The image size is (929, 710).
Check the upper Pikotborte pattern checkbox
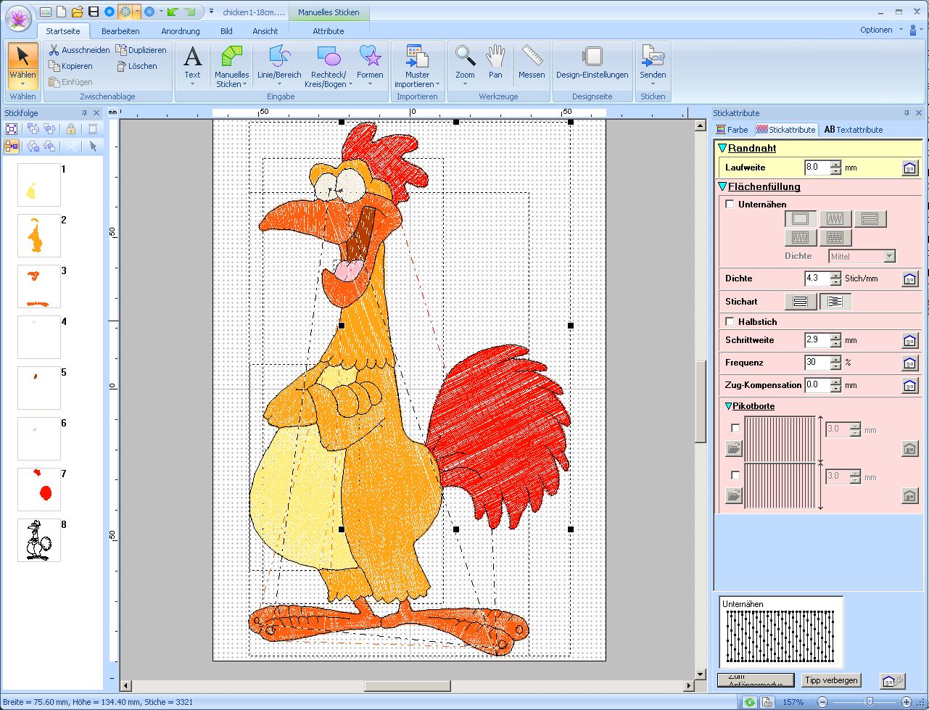[x=735, y=429]
